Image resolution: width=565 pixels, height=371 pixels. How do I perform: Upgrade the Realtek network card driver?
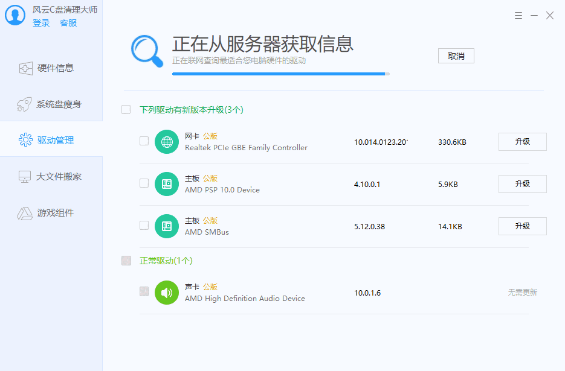coord(522,142)
